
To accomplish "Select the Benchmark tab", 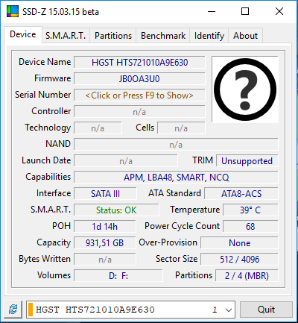I will [163, 36].
